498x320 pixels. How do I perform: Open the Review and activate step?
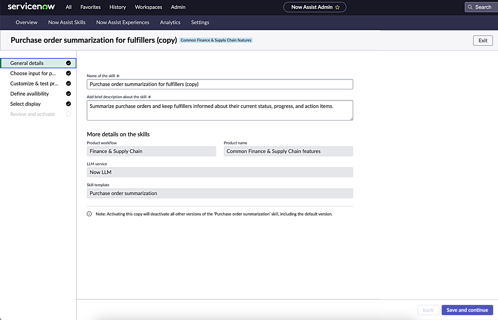[39, 114]
